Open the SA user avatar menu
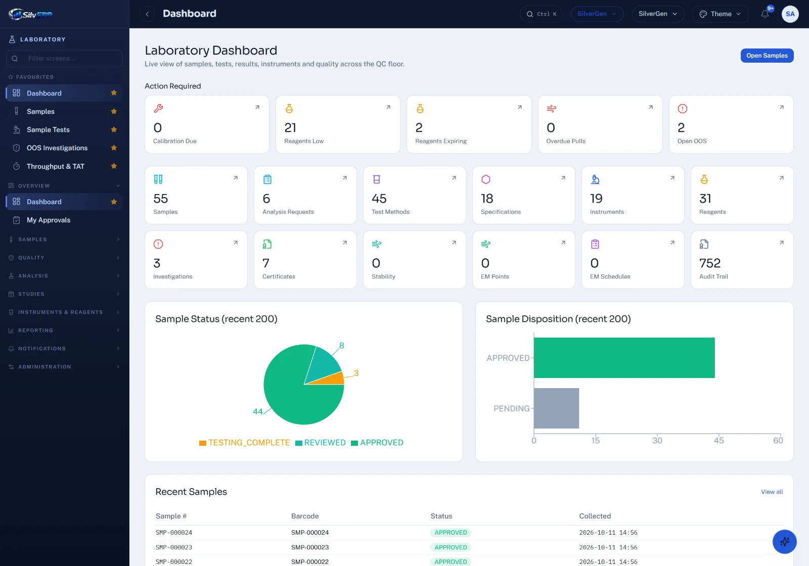This screenshot has height=566, width=809. coord(790,14)
